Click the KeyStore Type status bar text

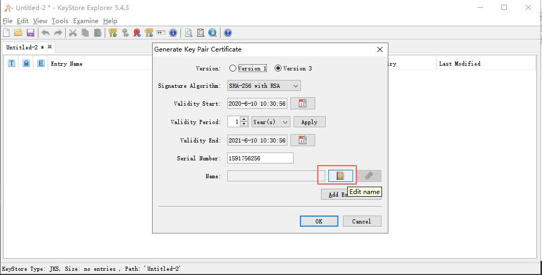pos(91,269)
